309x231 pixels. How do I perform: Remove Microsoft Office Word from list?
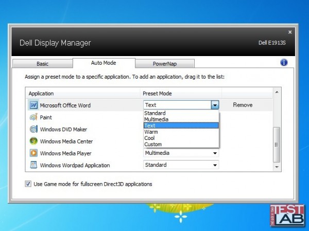(243, 105)
